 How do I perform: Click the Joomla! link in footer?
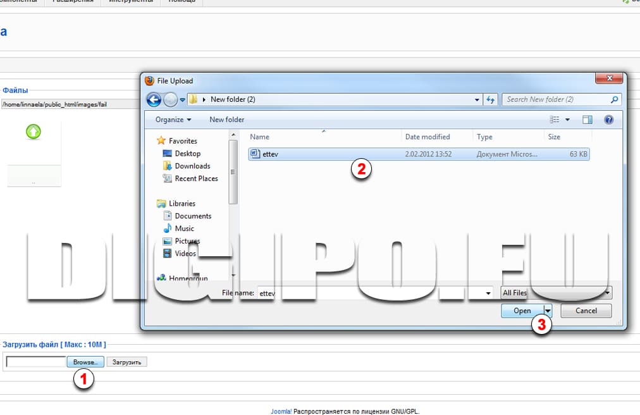(281, 411)
